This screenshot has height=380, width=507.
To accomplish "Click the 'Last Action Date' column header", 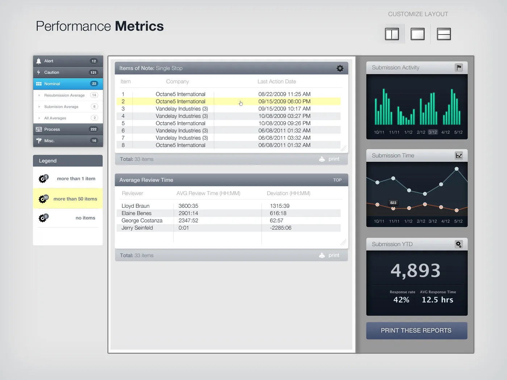I will tap(277, 81).
